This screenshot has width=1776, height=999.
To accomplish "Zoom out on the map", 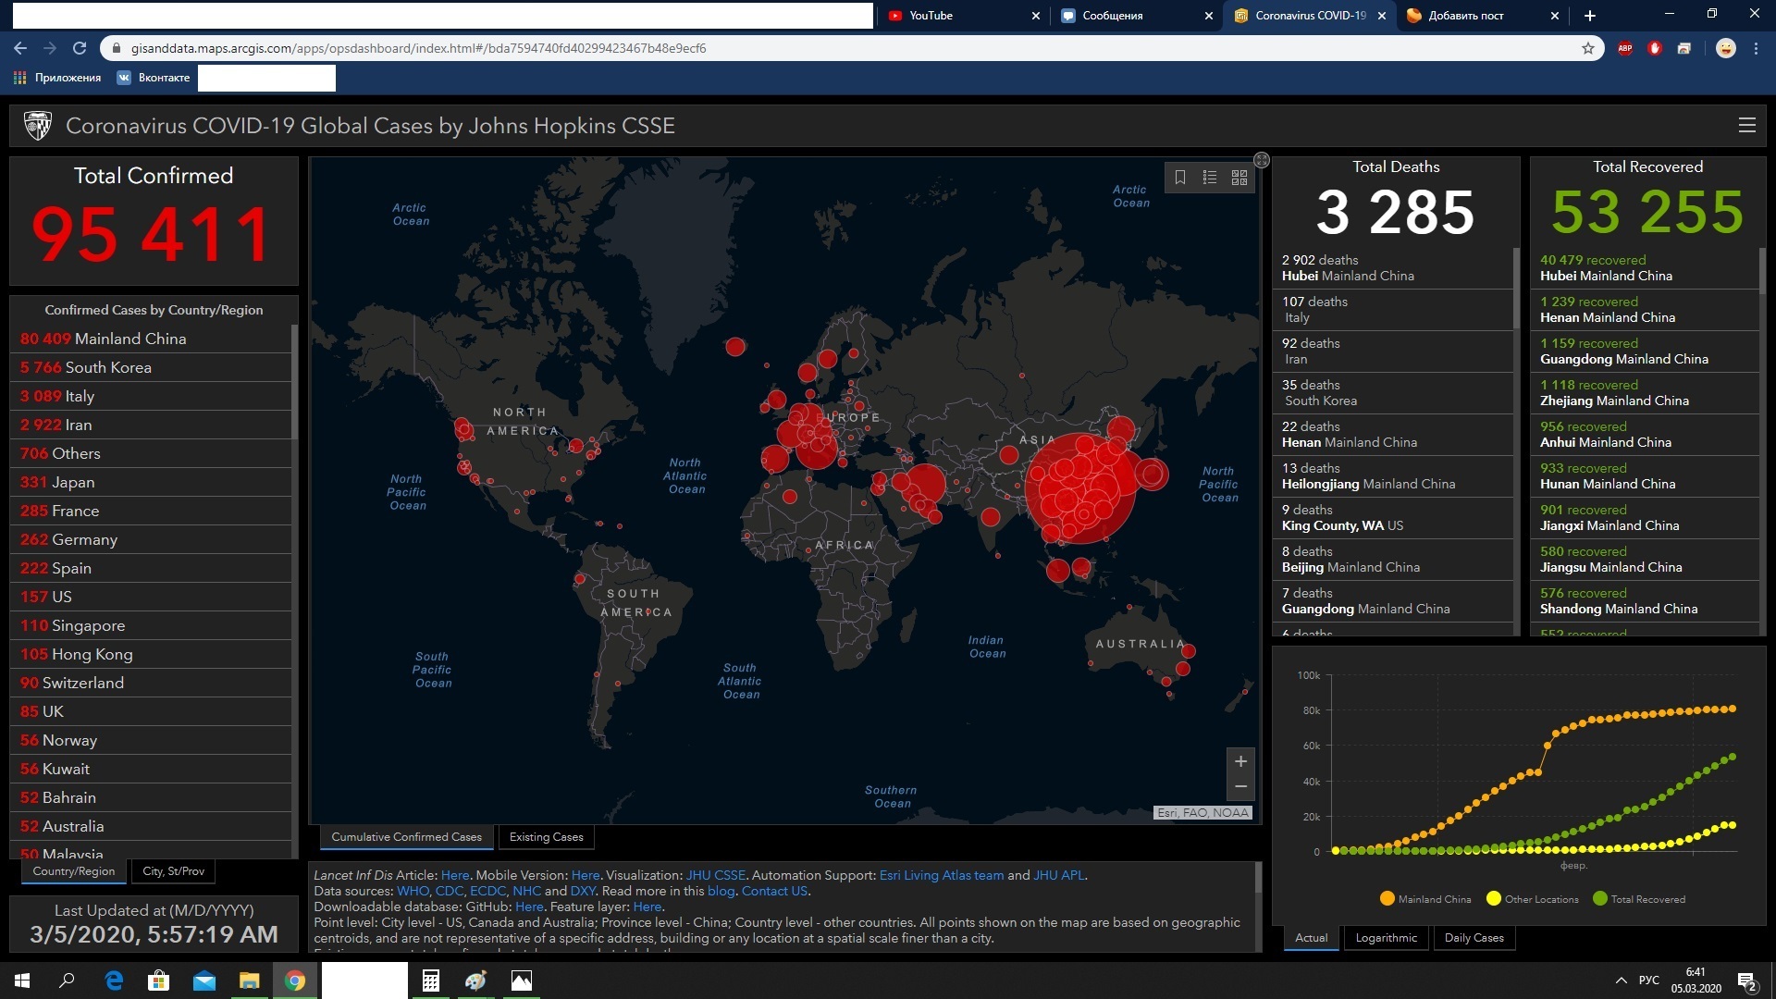I will tap(1240, 787).
